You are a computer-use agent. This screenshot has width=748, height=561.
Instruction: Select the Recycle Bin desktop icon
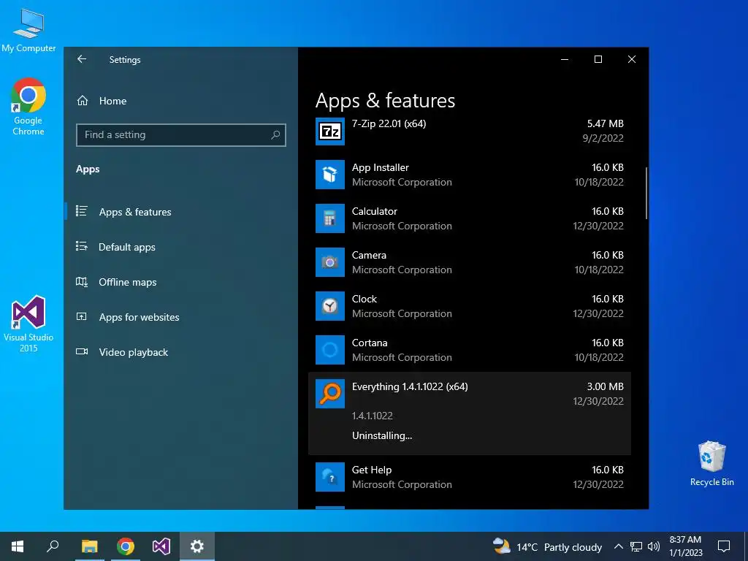click(x=711, y=464)
